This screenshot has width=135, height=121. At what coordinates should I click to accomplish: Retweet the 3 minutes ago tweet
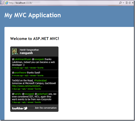(33, 68)
